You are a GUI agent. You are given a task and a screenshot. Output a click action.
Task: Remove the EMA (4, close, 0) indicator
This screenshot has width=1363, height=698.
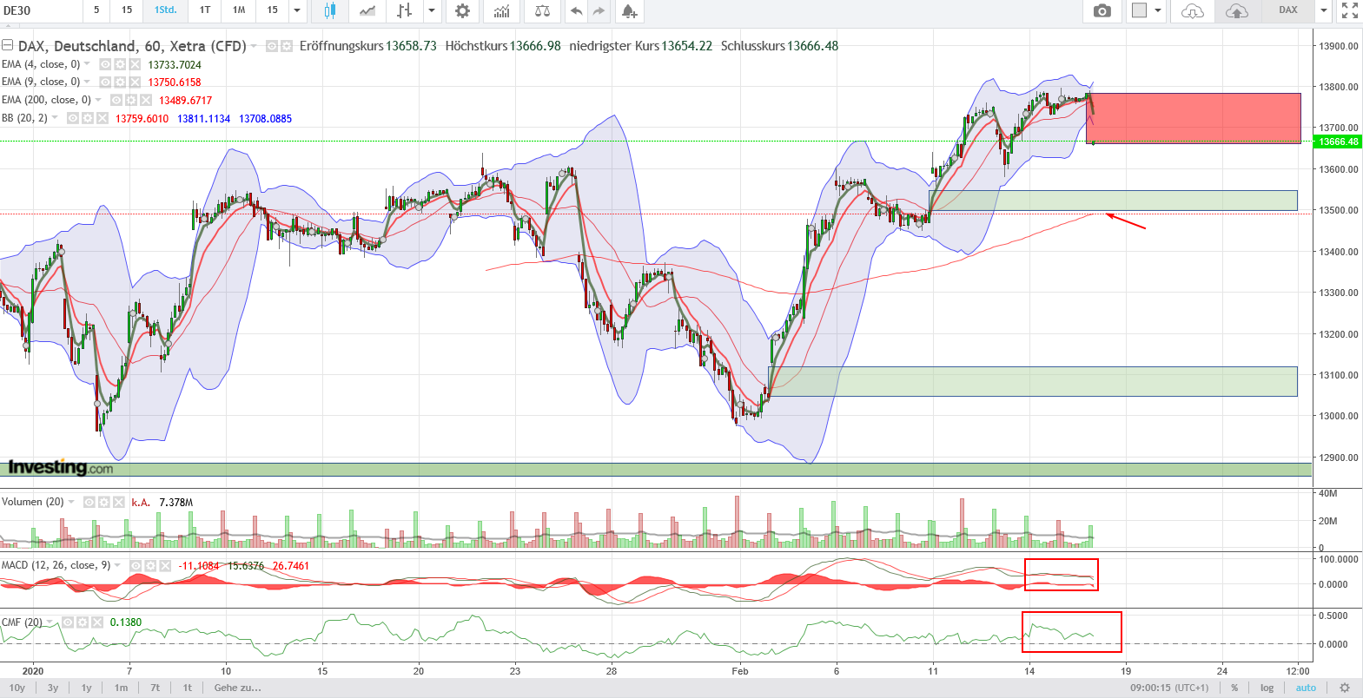pyautogui.click(x=135, y=64)
